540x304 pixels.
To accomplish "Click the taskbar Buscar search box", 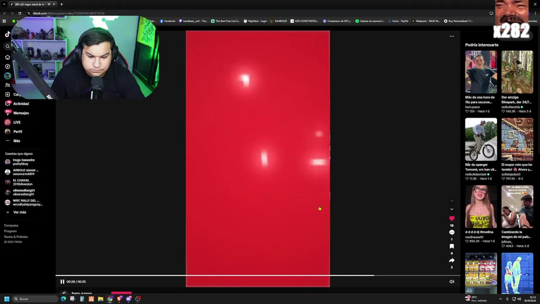I will pos(35,299).
